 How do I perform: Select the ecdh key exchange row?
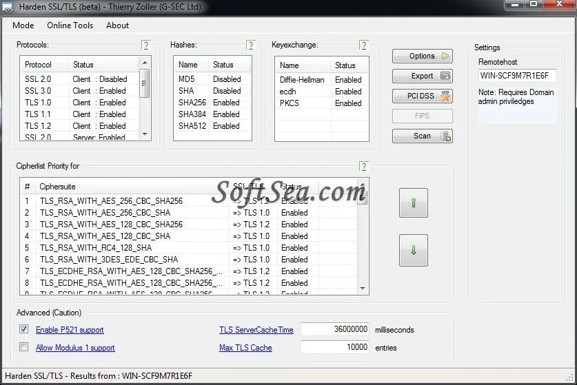click(322, 92)
